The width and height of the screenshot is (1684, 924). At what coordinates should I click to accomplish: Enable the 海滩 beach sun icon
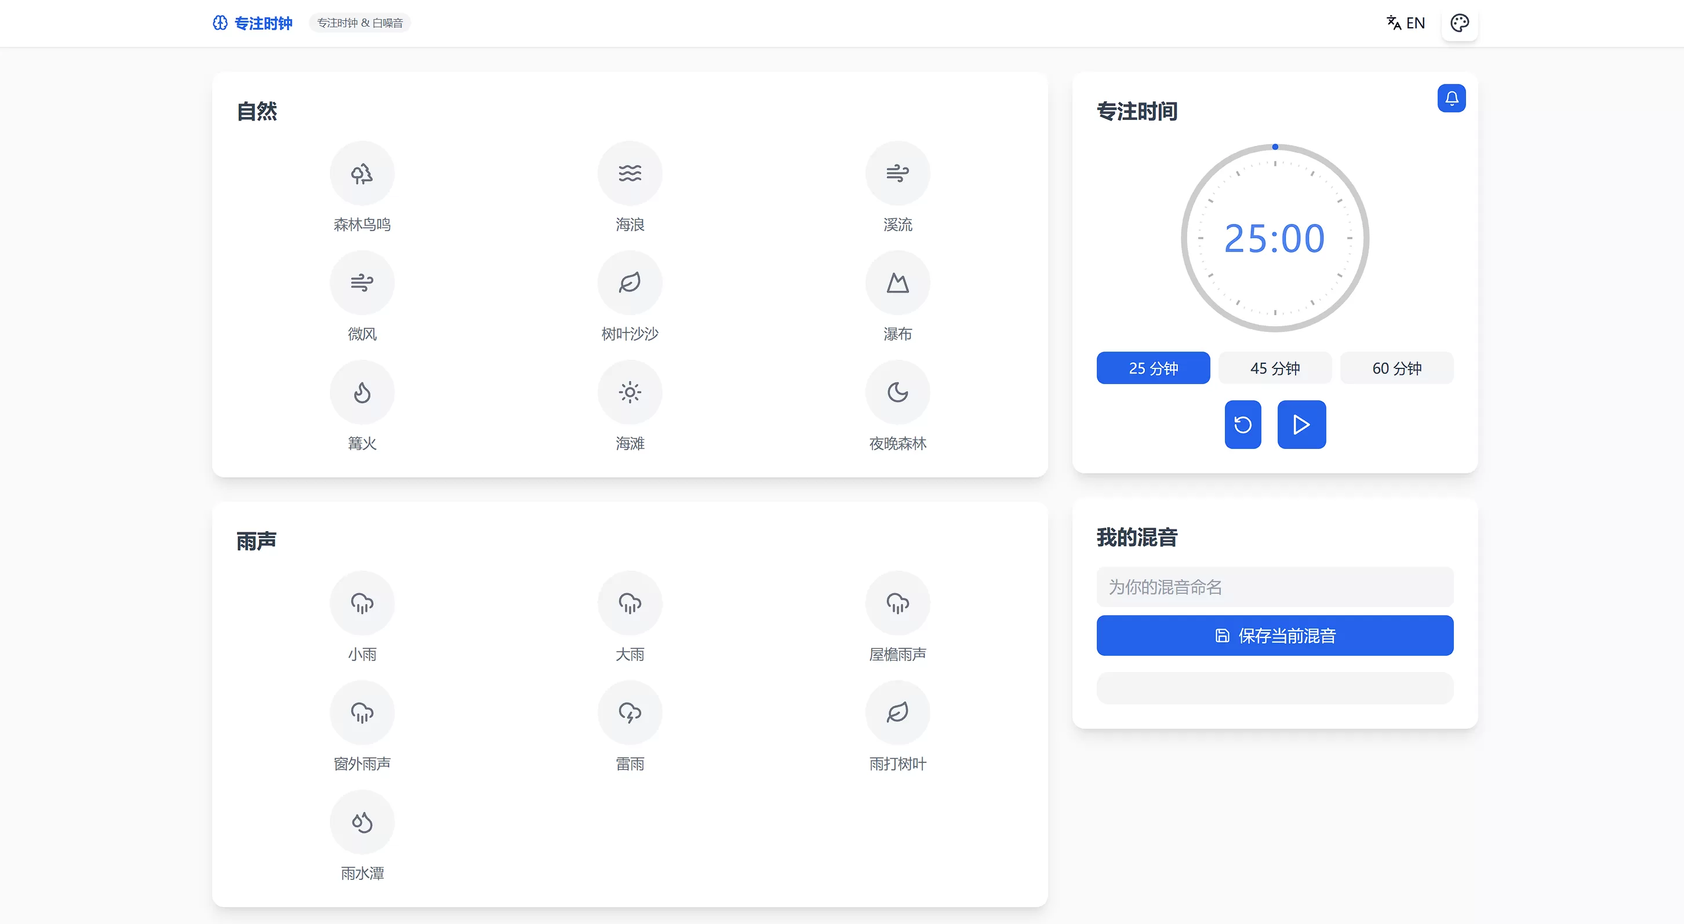click(x=630, y=392)
